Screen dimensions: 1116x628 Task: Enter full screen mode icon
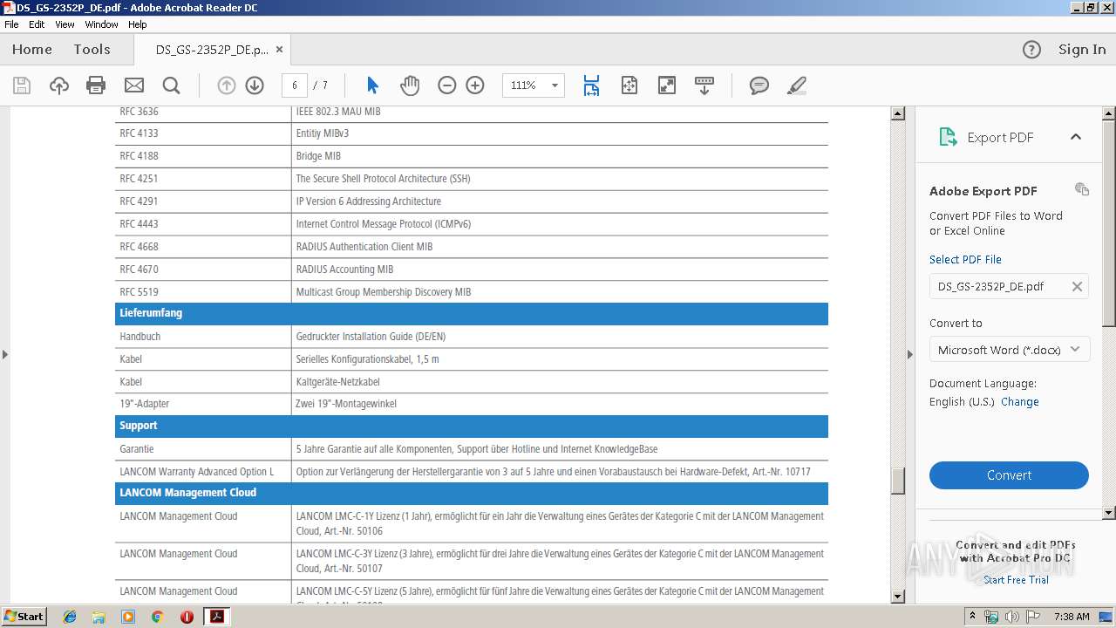[x=667, y=85]
